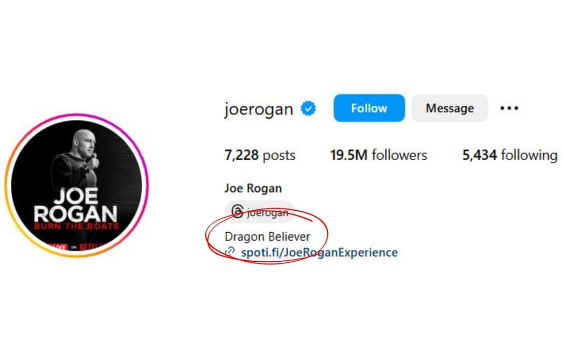The image size is (562, 351).
Task: View the 19.5M followers list
Action: (x=379, y=155)
